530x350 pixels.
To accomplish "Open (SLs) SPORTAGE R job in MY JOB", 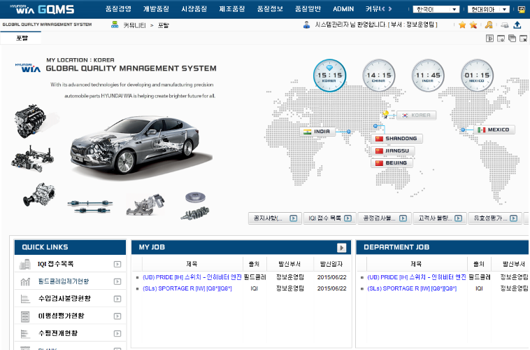I will (x=187, y=288).
